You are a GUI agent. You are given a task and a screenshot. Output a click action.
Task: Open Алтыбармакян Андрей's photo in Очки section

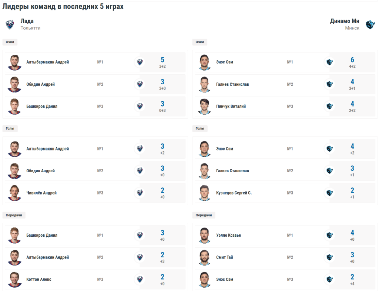[x=14, y=62]
